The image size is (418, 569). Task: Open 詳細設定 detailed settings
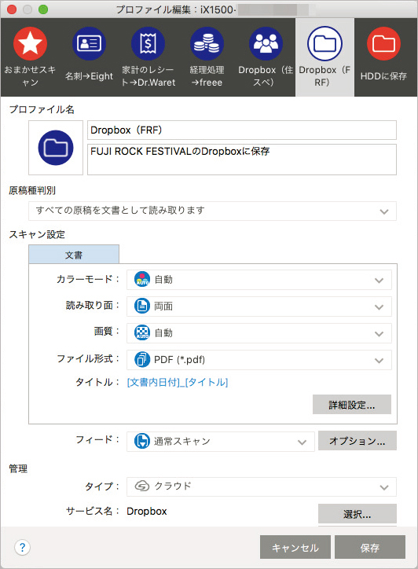(352, 404)
